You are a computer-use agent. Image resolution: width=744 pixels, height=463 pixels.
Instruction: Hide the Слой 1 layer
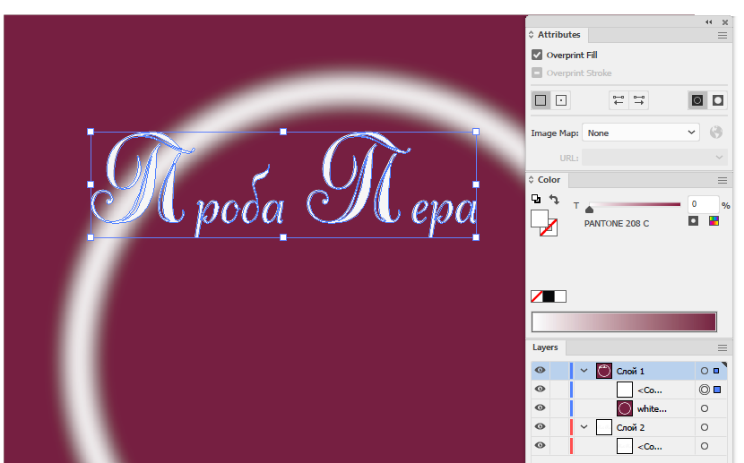tap(540, 370)
